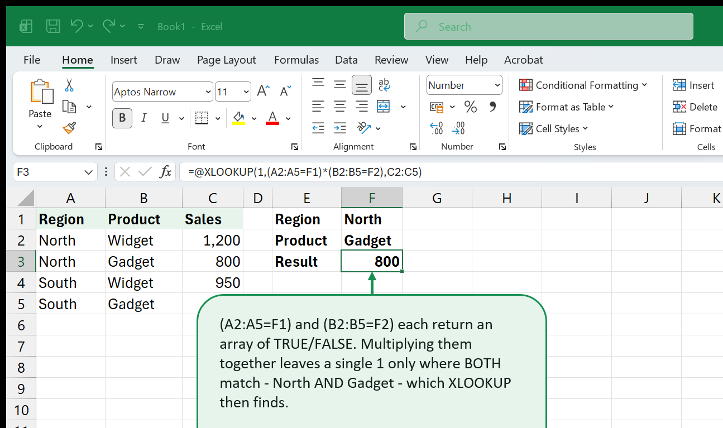This screenshot has height=428, width=723.
Task: Click Increase Decimal icon
Action: pos(437,128)
